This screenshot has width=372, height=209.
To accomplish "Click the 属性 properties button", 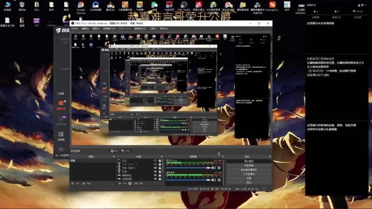I will click(x=114, y=151).
